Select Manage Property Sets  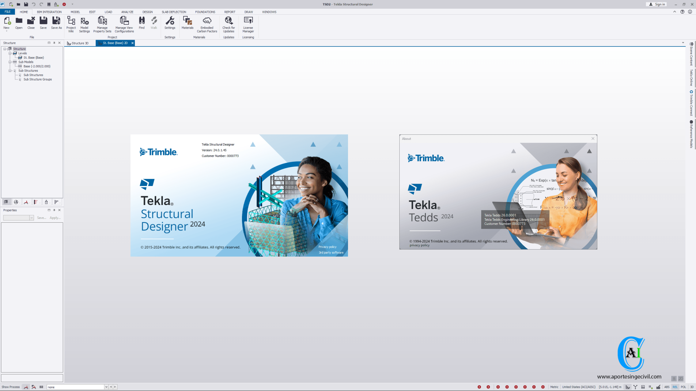102,24
